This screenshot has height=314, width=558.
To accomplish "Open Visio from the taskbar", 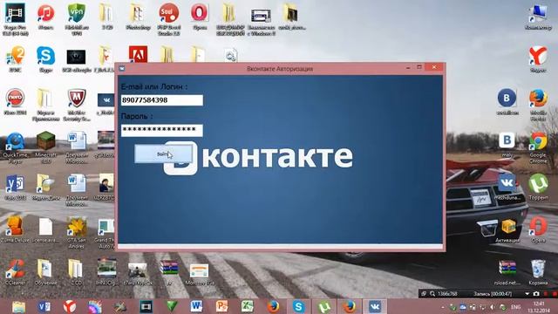I will 44,306.
